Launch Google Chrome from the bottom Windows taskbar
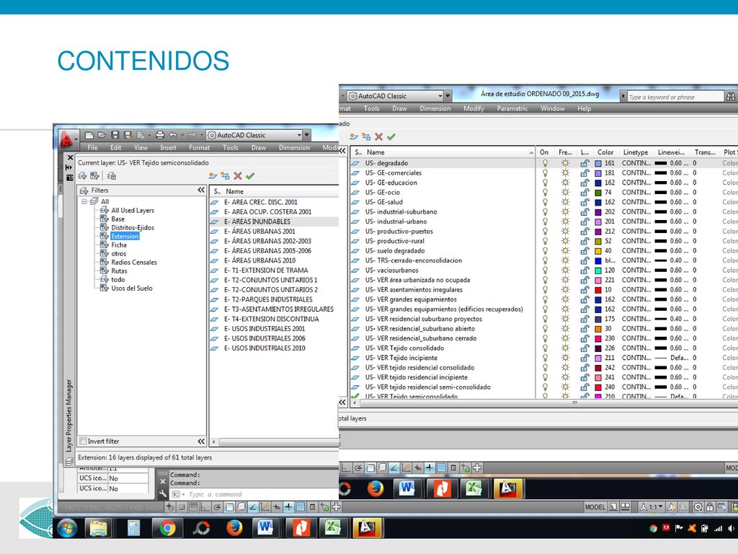The image size is (738, 554). pos(167,527)
